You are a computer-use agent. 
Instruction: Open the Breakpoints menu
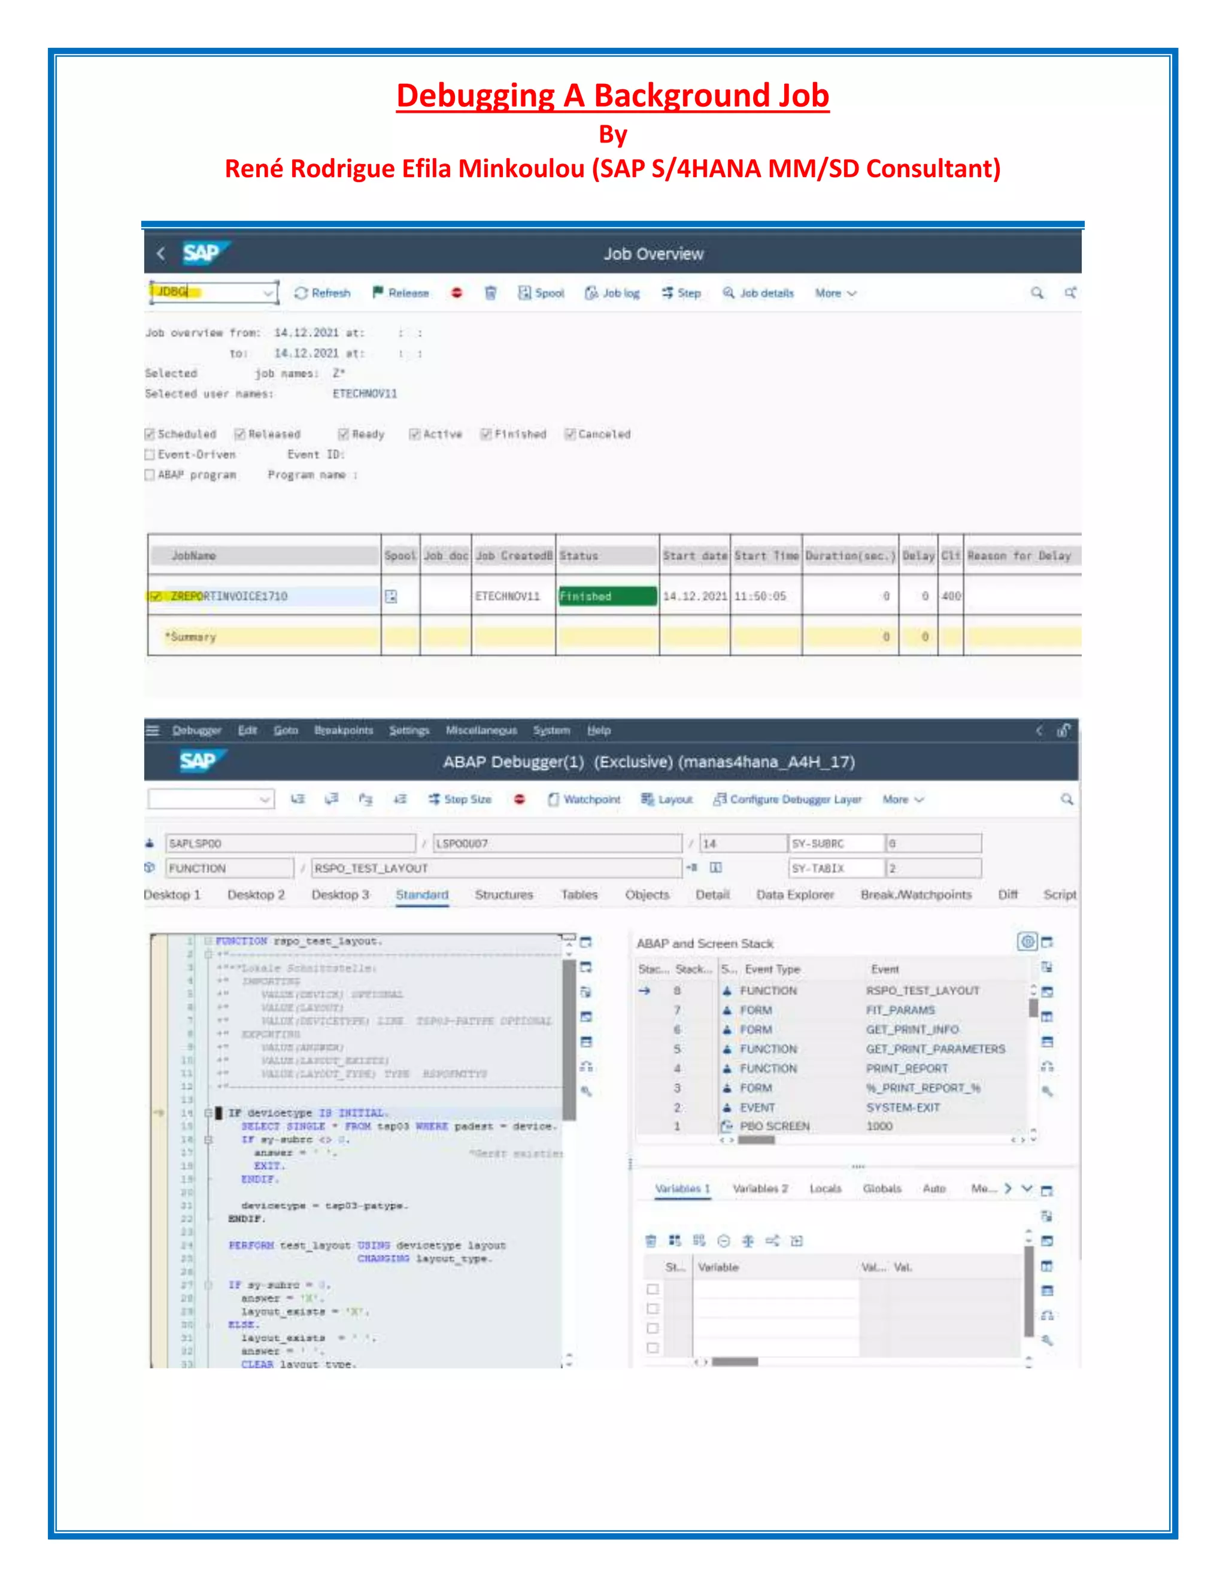tap(344, 730)
